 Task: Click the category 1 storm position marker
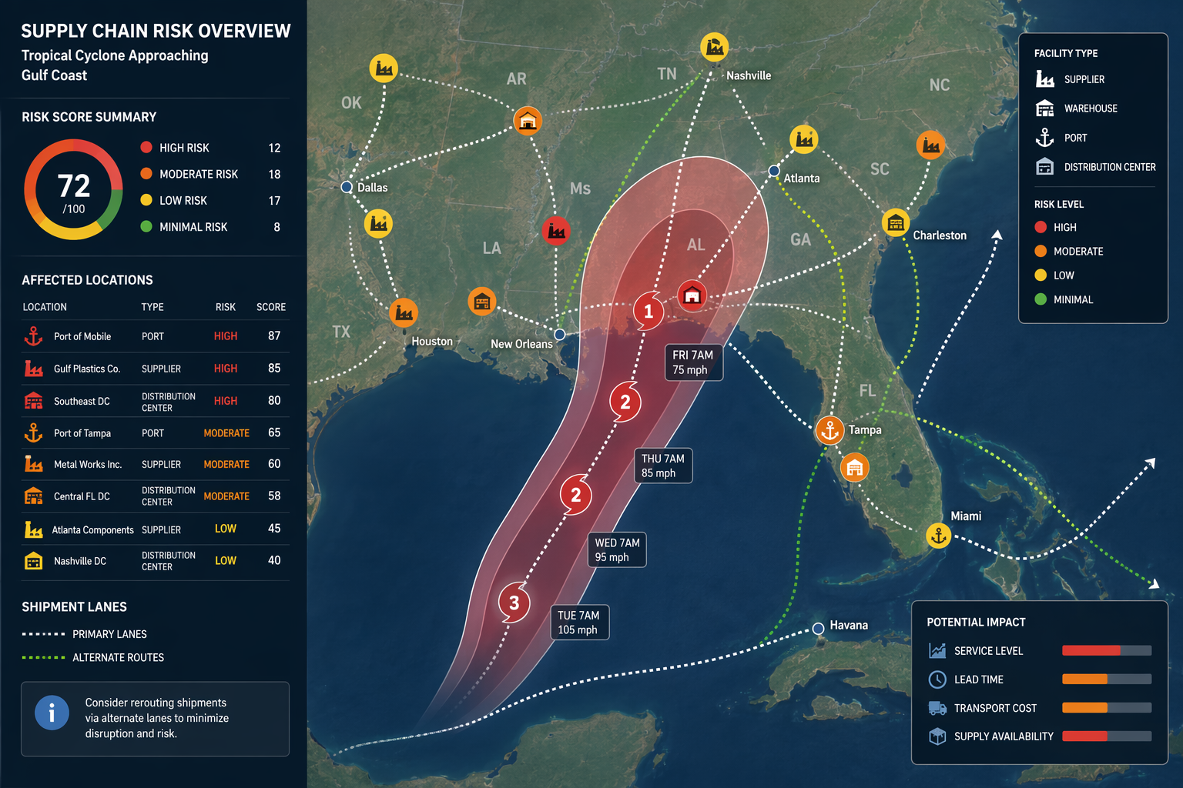[x=648, y=311]
